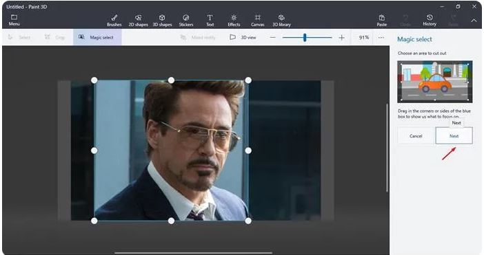Image resolution: width=484 pixels, height=255 pixels.
Task: Click the horizontal canvas scrollbar
Action: coord(194,253)
